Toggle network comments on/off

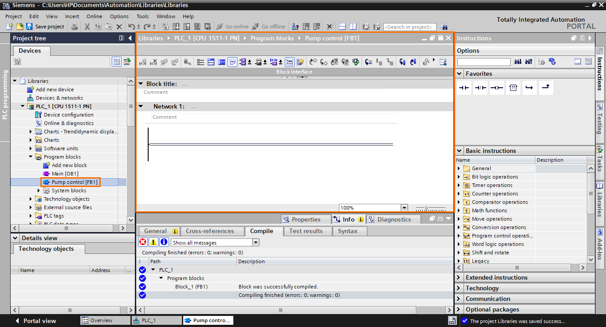[232, 62]
